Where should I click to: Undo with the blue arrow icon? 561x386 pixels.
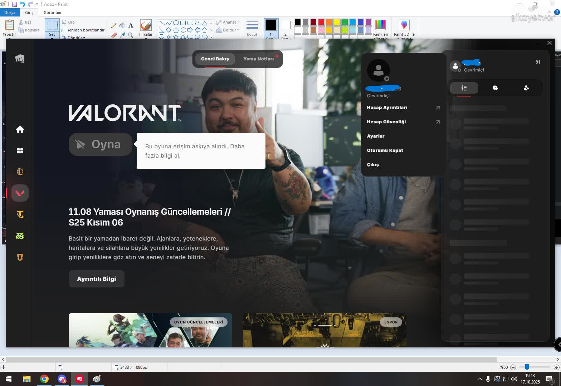23,4
